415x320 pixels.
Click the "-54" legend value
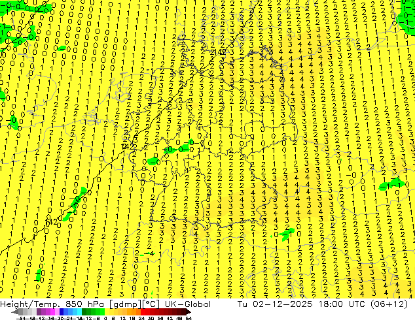pyautogui.click(x=21, y=318)
